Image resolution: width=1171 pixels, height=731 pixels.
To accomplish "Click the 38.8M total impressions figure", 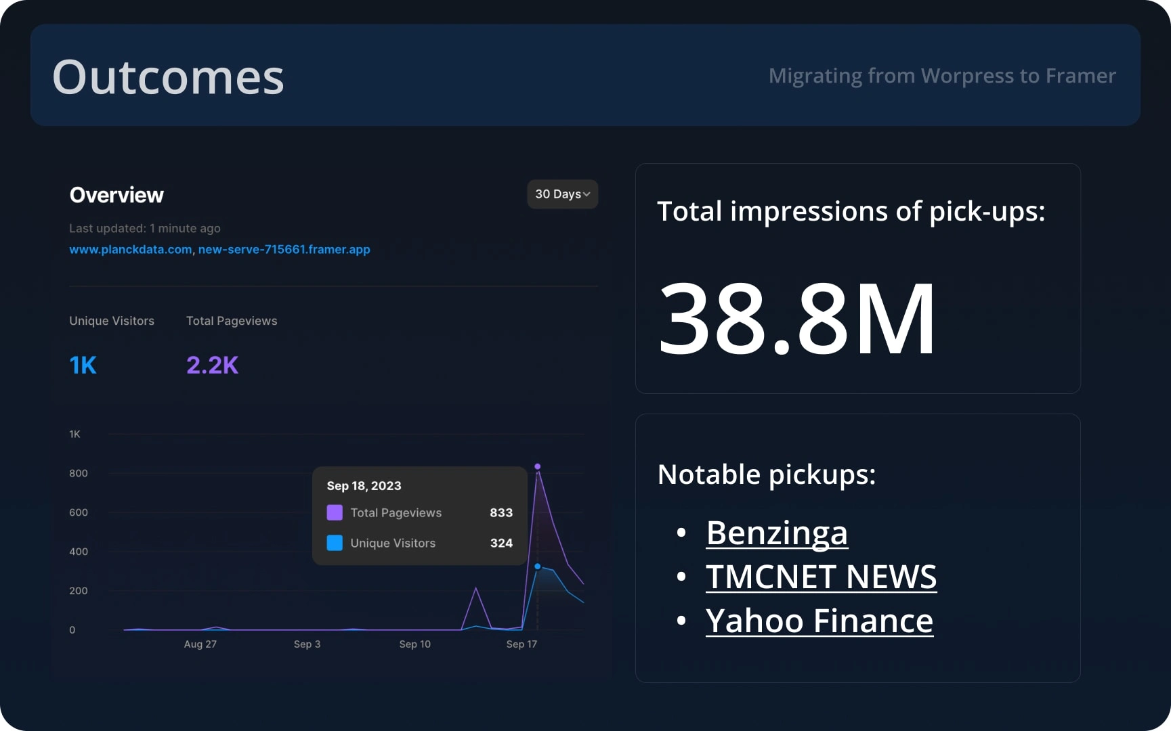I will [796, 318].
